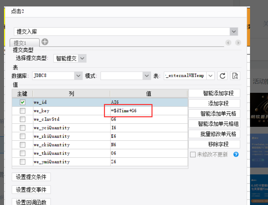Check primary key for we_thiQuantity
This screenshot has height=205, width=268.
[x=22, y=153]
